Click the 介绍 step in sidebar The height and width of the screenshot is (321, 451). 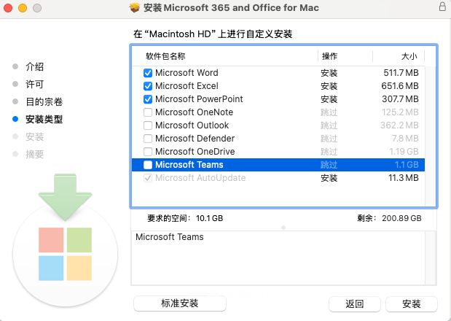point(34,67)
